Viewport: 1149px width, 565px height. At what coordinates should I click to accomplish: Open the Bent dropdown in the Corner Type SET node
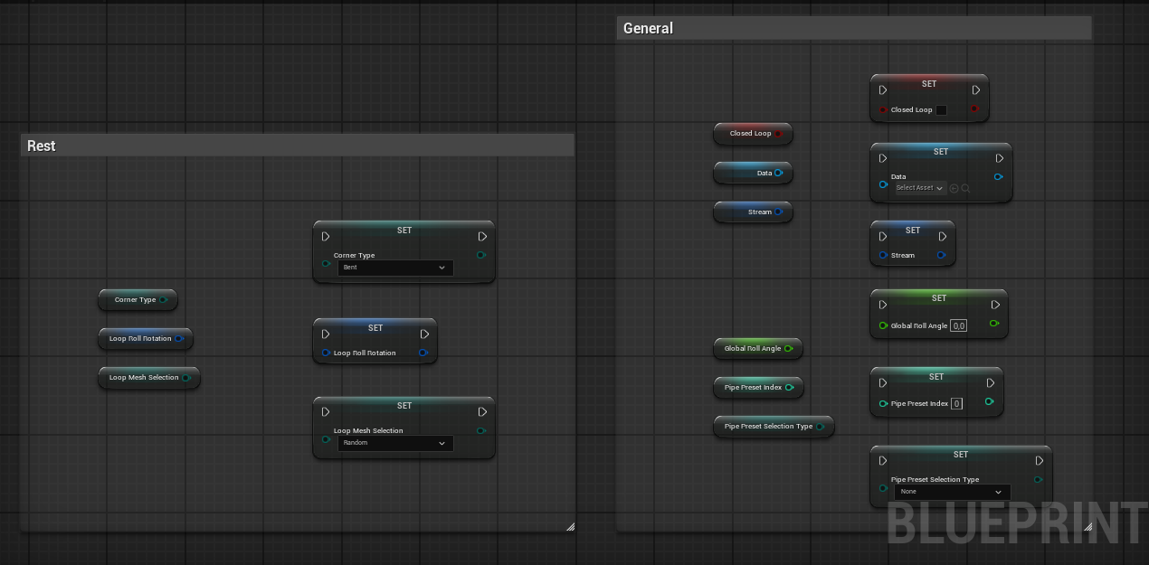[395, 267]
